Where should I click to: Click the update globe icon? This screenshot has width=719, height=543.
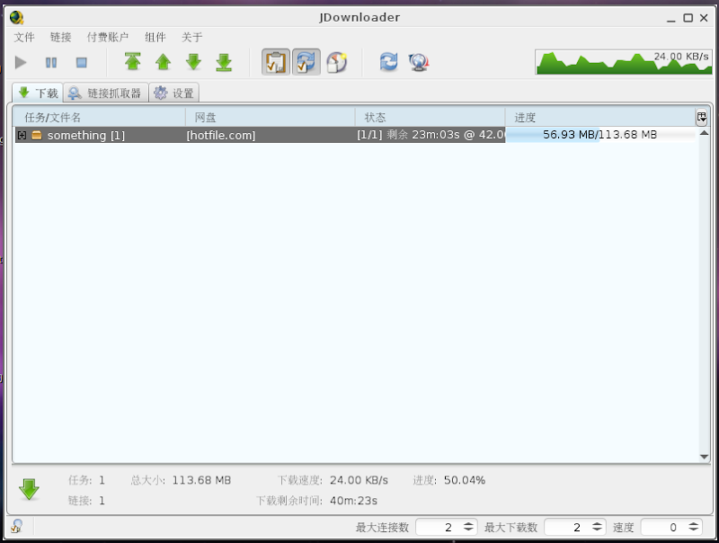tap(419, 62)
